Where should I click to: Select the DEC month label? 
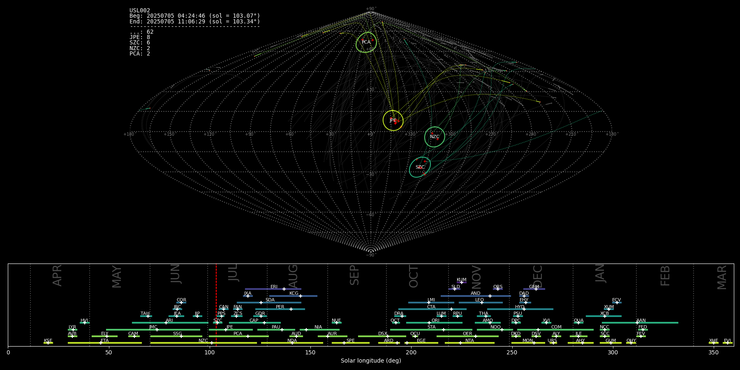pyautogui.click(x=538, y=276)
